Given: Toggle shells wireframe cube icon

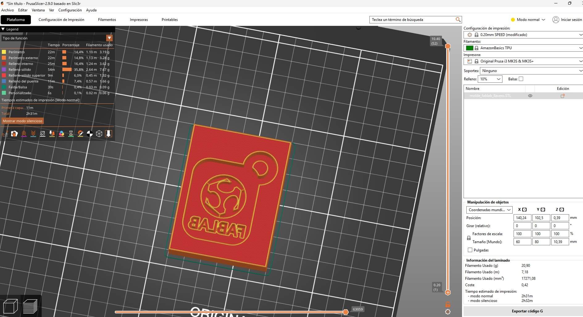Looking at the screenshot, I should [99, 134].
